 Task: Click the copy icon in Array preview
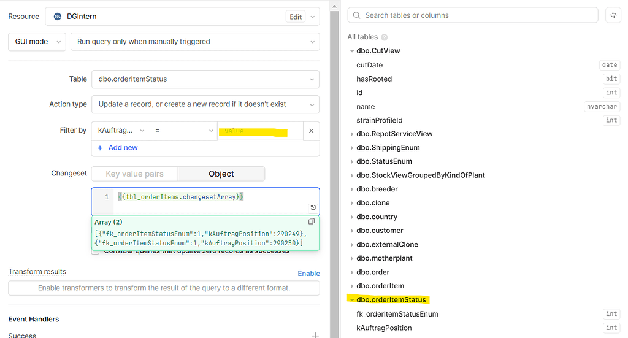coord(311,221)
